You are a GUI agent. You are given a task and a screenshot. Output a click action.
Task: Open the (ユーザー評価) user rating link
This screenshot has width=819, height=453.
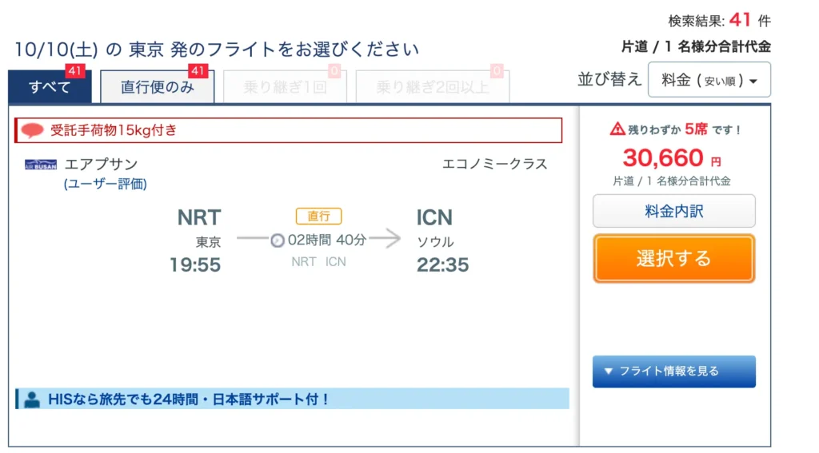105,185
